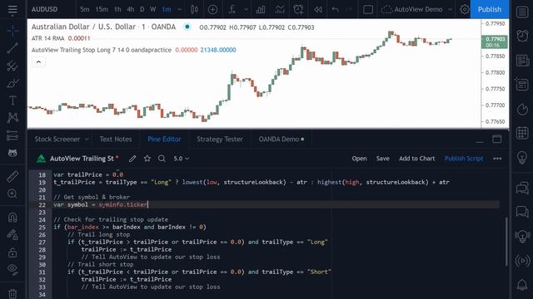Click Open in Pine Editor
The image size is (533, 299).
click(x=359, y=159)
